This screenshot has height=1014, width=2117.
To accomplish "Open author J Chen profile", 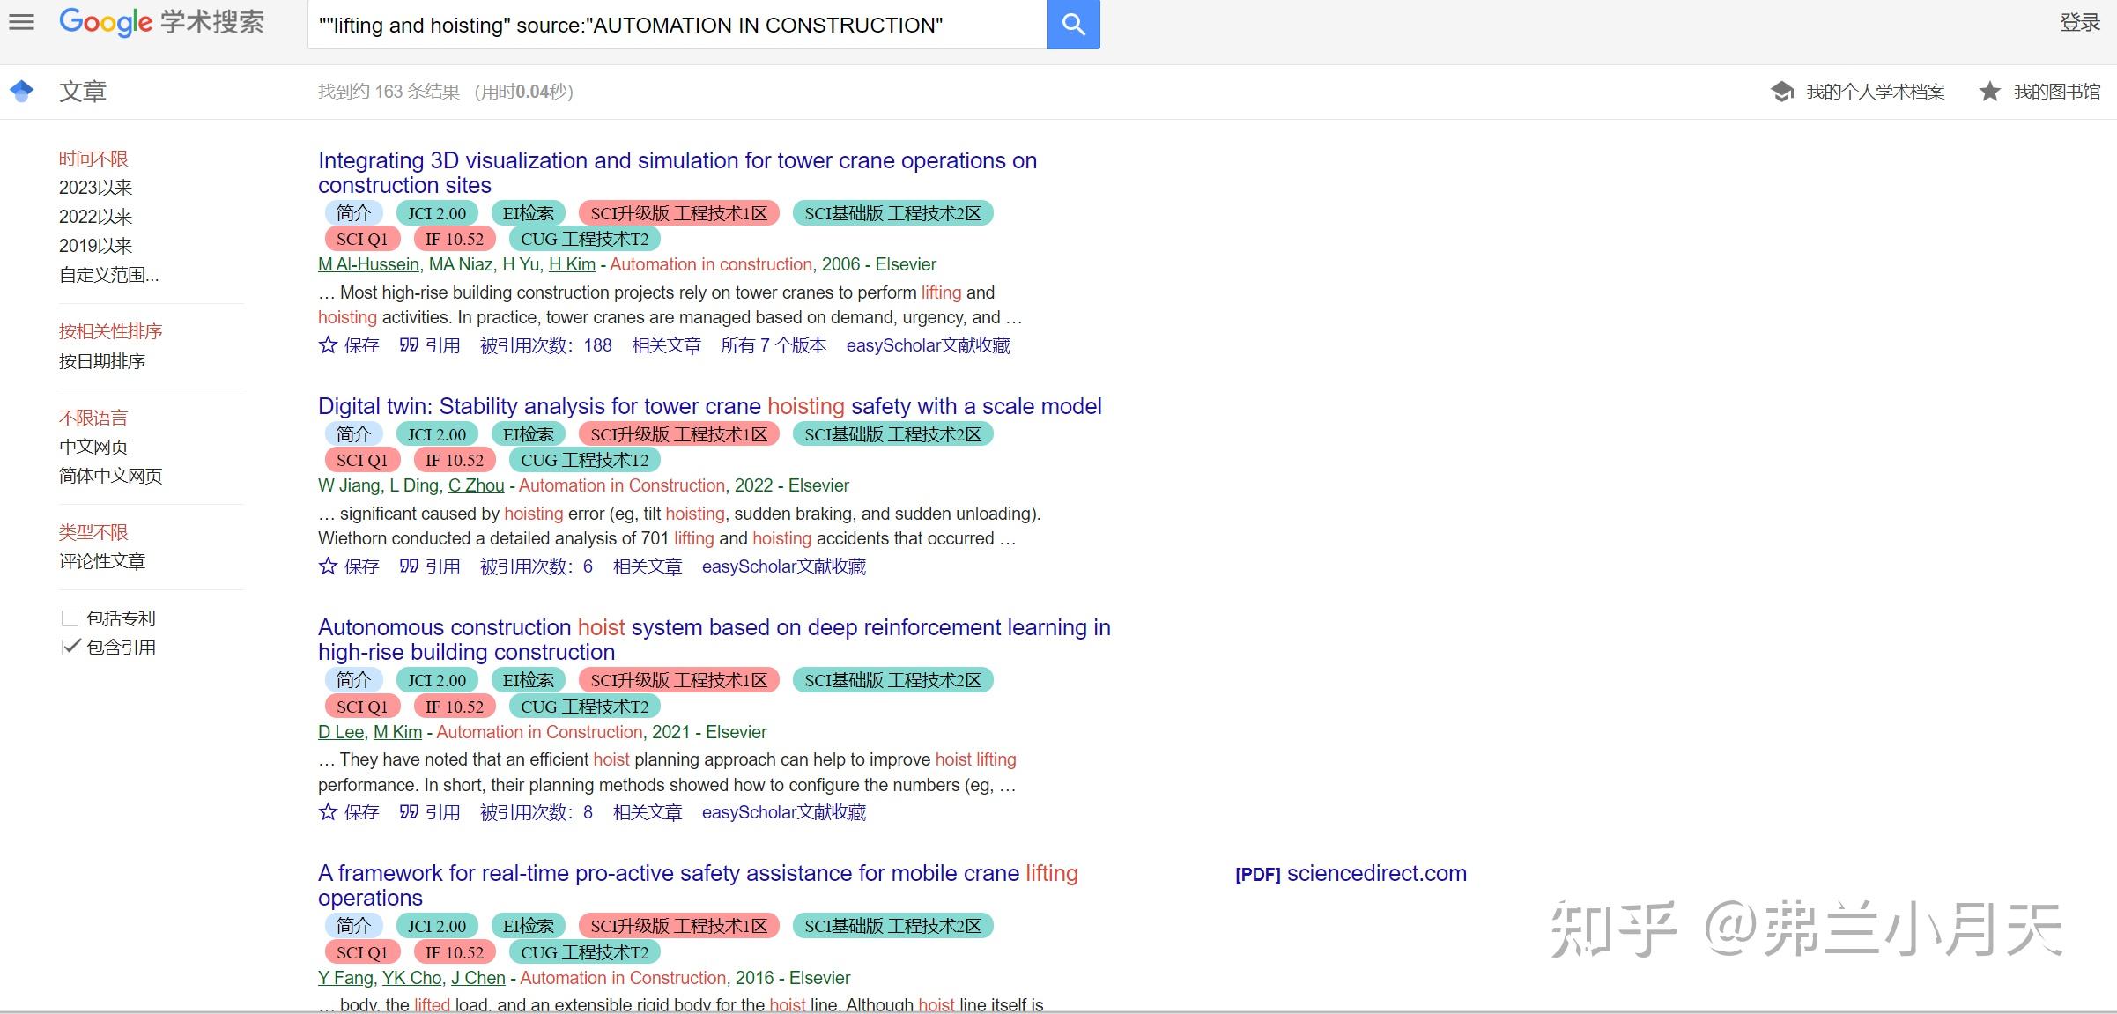I will [478, 978].
